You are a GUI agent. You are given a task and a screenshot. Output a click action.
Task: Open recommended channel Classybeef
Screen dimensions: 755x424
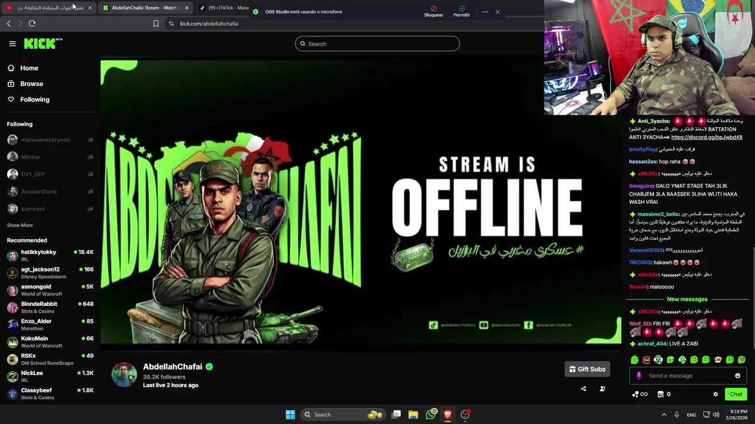[x=50, y=393]
